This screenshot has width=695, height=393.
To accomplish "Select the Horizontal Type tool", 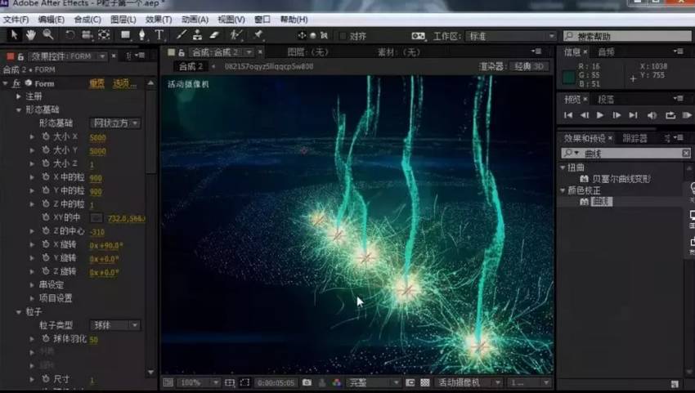I will [x=159, y=35].
